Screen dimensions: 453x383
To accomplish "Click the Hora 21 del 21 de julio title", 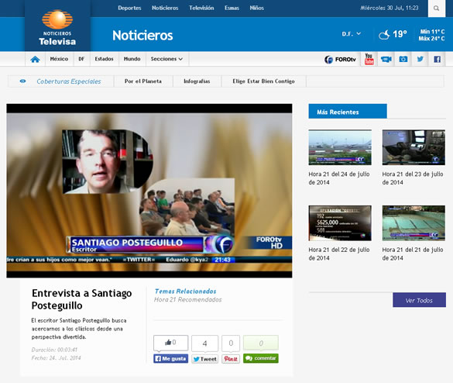I will [x=413, y=254].
